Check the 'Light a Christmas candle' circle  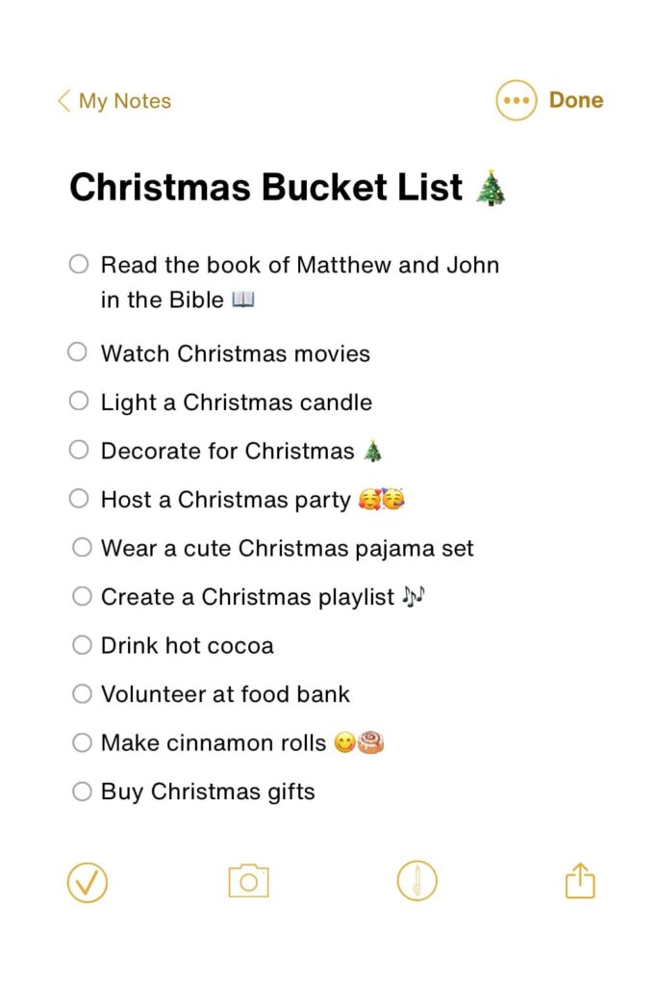click(78, 401)
